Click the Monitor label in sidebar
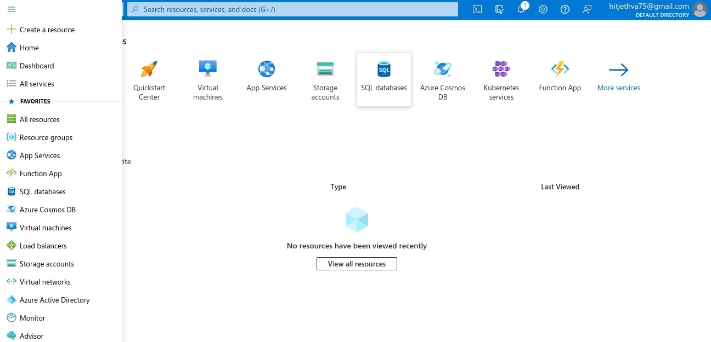The height and width of the screenshot is (342, 711). (32, 318)
